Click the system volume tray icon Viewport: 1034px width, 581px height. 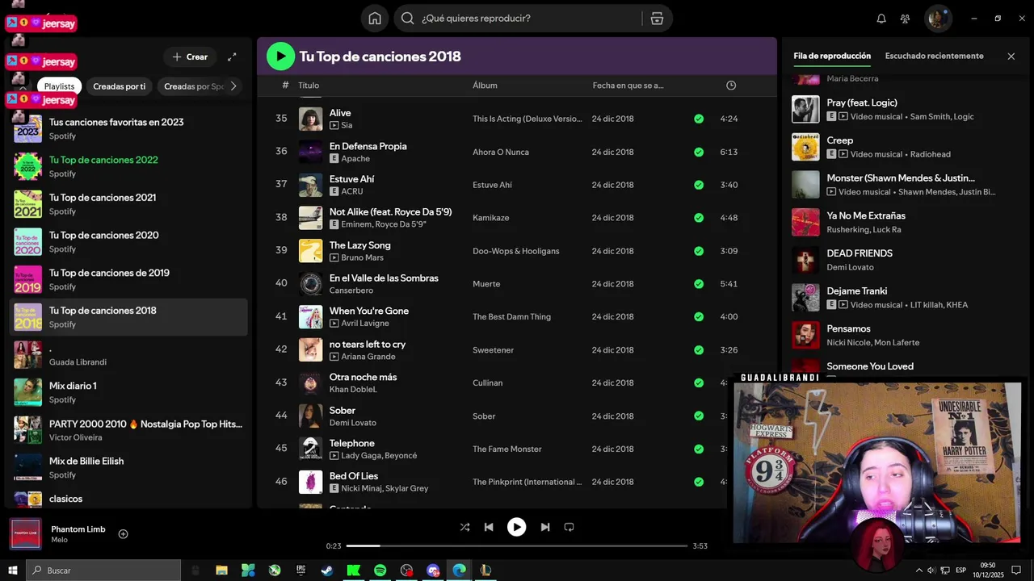[x=931, y=571]
